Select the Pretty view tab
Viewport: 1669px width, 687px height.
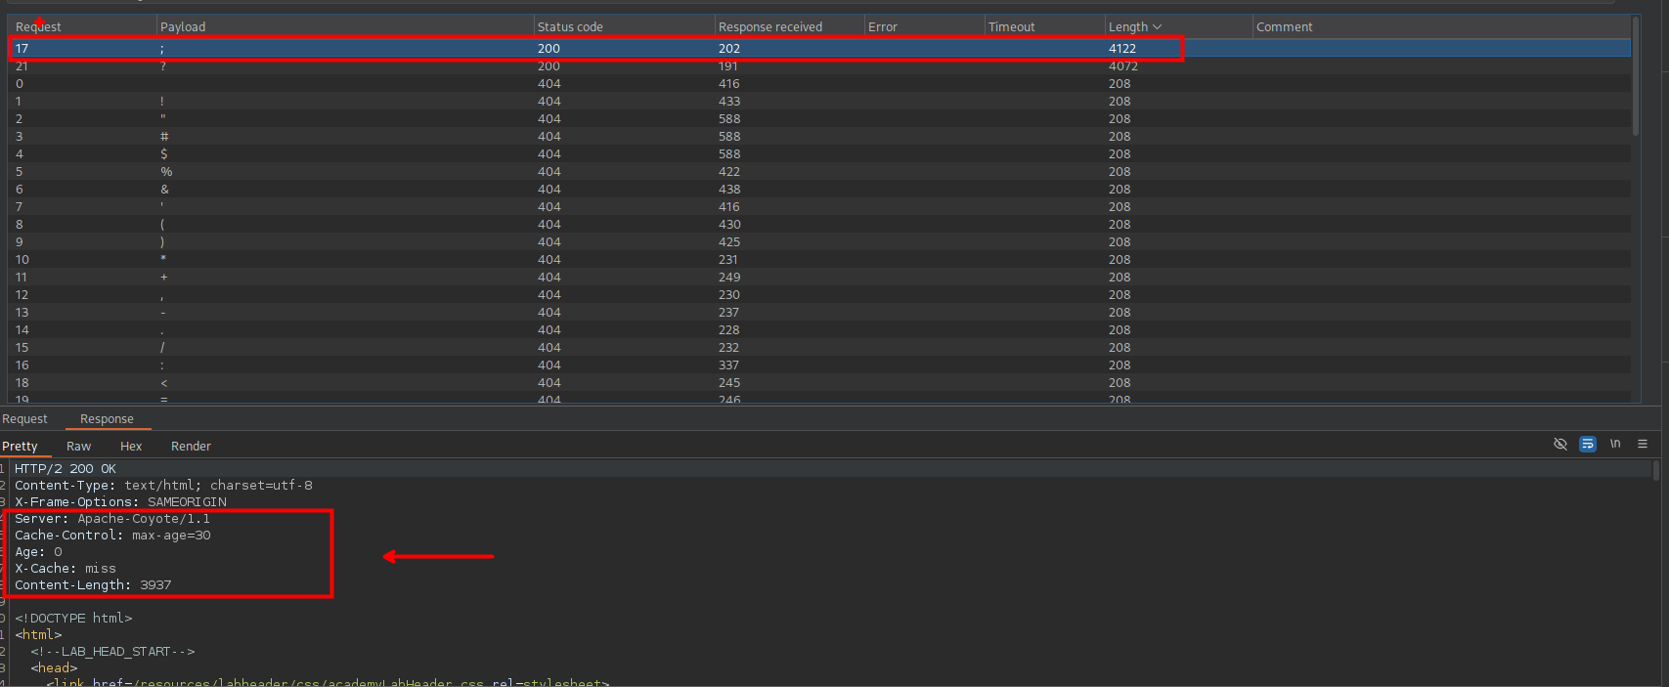click(x=21, y=447)
